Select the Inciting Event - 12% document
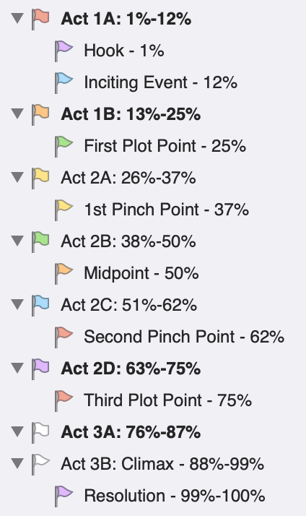306x516 pixels. pos(161,82)
